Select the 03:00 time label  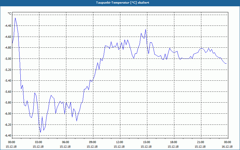tap(39, 142)
